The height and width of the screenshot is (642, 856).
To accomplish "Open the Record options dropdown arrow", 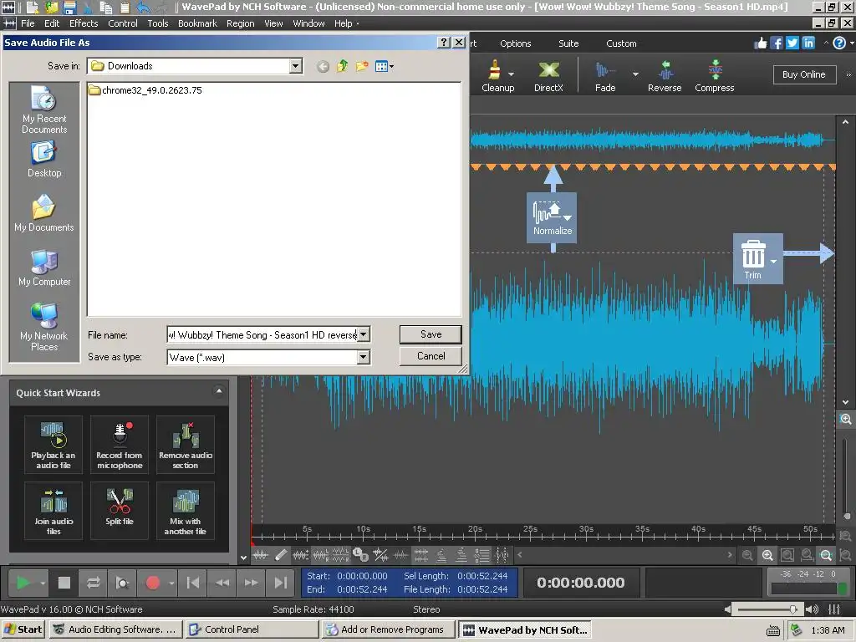I will coord(171,583).
